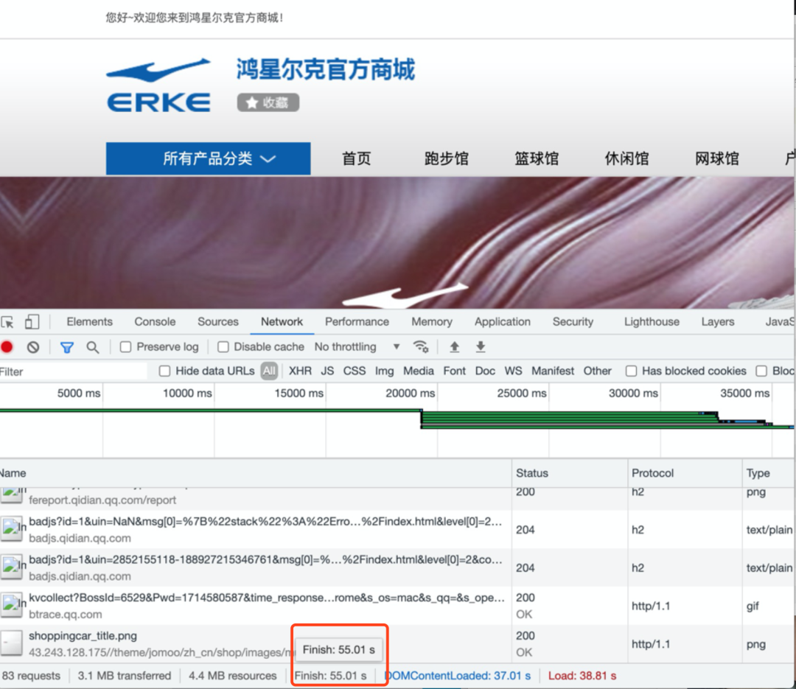
Task: Clear the network log icon
Action: click(x=33, y=347)
